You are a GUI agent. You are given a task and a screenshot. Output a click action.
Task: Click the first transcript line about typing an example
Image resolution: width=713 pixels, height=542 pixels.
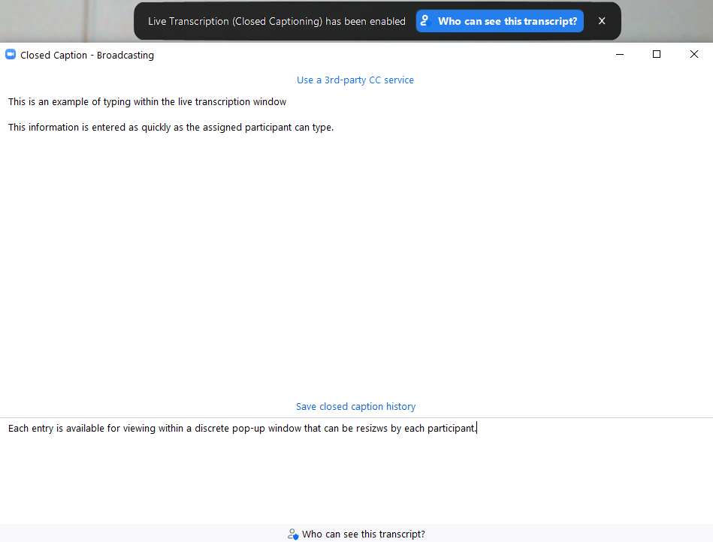147,102
